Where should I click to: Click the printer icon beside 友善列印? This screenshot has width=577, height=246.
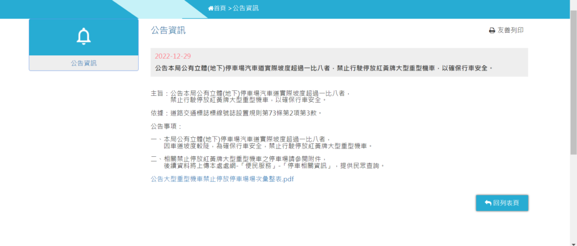[x=492, y=31]
